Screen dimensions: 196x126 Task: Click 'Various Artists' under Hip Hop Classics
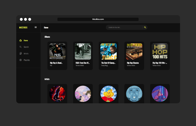131,66
